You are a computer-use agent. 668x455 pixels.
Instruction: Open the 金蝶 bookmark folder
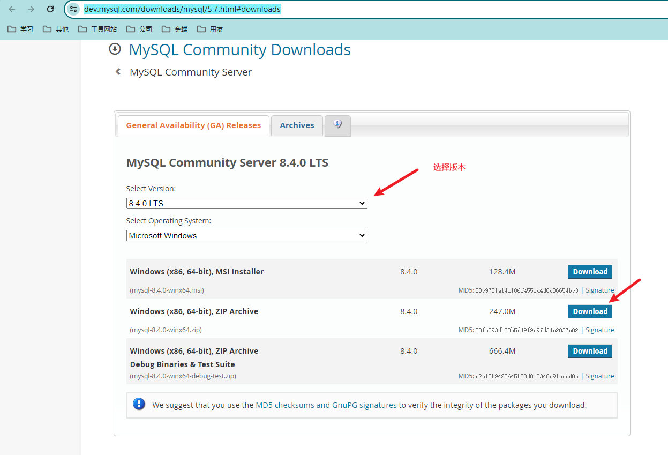[175, 29]
